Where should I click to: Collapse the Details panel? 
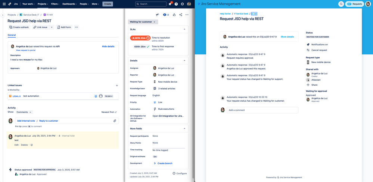[184, 61]
